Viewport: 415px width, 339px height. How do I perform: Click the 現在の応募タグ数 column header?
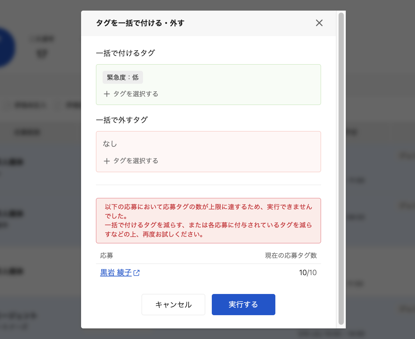[x=291, y=256]
